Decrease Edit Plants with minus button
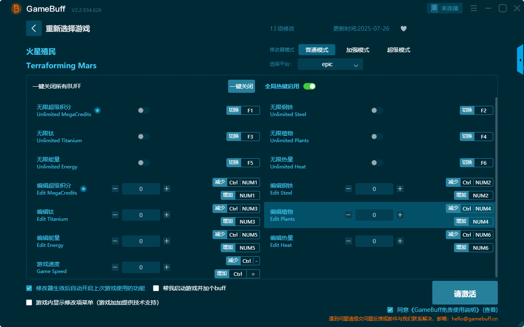Image resolution: width=524 pixels, height=327 pixels. click(x=348, y=215)
